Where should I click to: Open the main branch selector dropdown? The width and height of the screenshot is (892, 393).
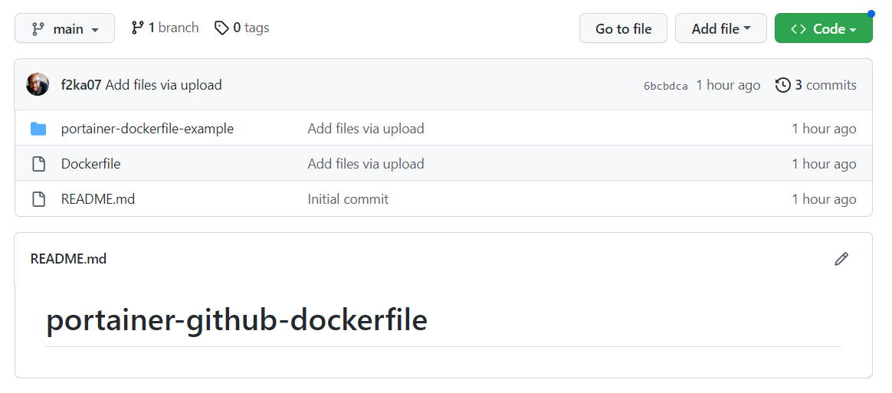tap(65, 29)
